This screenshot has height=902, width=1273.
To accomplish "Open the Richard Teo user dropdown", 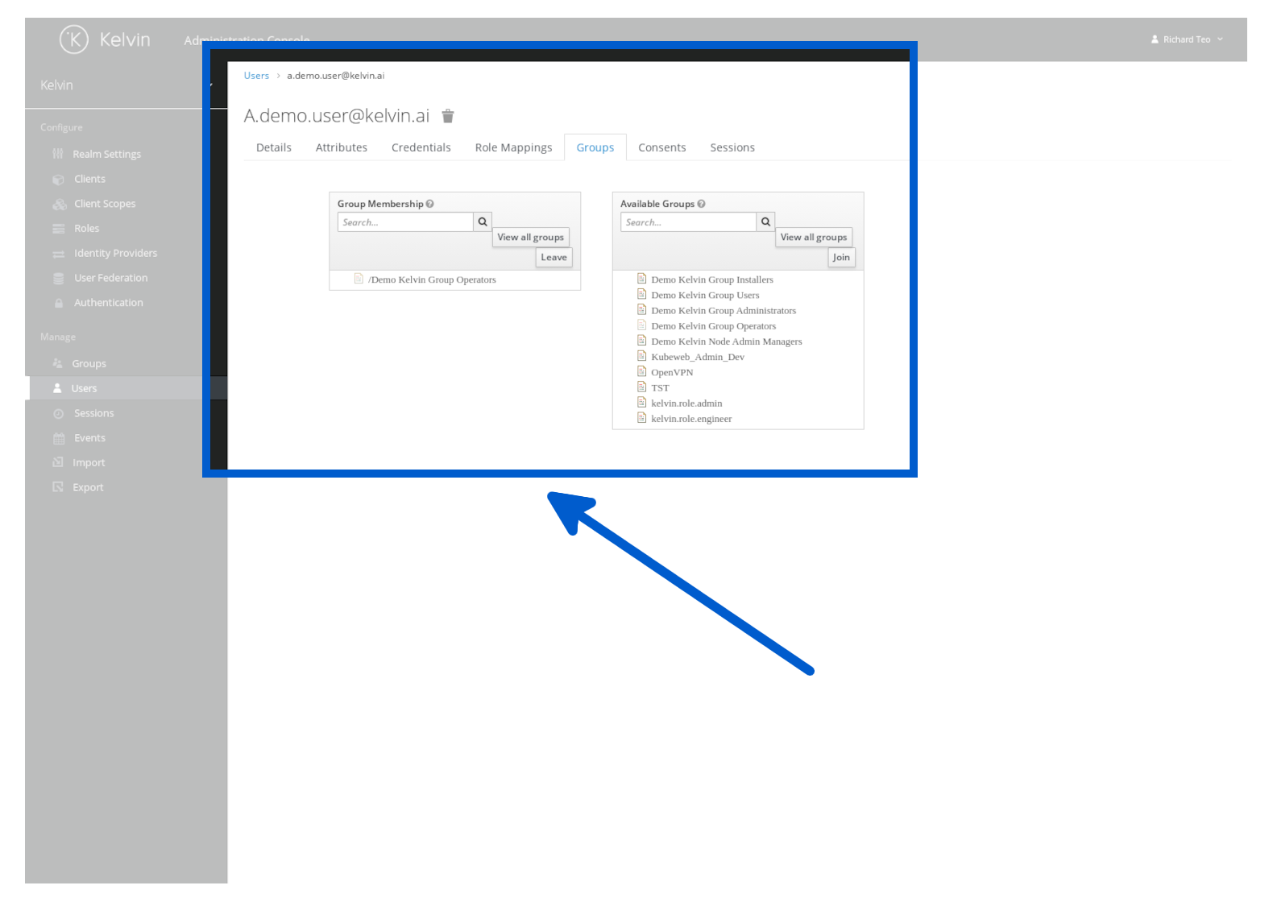I will (1187, 39).
